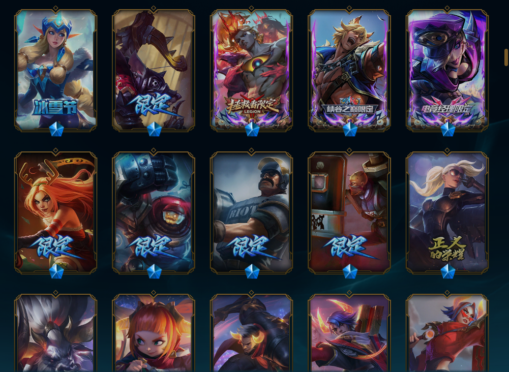Image resolution: width=509 pixels, height=372 pixels.
Task: Choose the mustached Riot officer skin card
Action: click(x=251, y=212)
